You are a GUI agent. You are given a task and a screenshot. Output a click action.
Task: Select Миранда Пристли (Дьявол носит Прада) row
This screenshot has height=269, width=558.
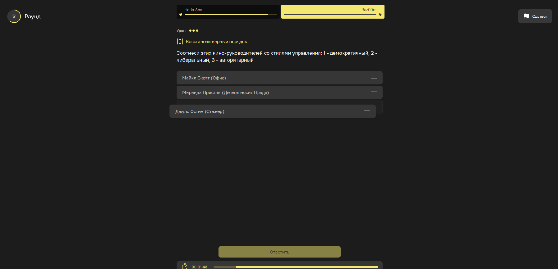279,92
